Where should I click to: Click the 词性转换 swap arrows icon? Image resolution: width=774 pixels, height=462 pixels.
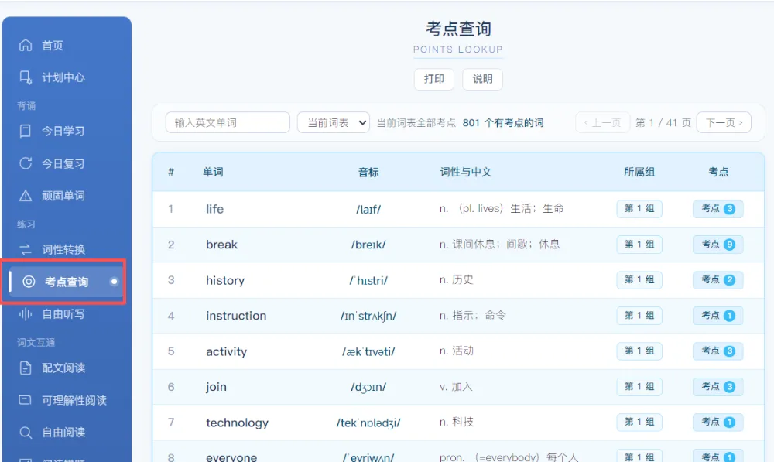(26, 249)
